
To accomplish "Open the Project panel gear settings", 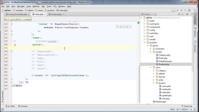I will (x=187, y=14).
